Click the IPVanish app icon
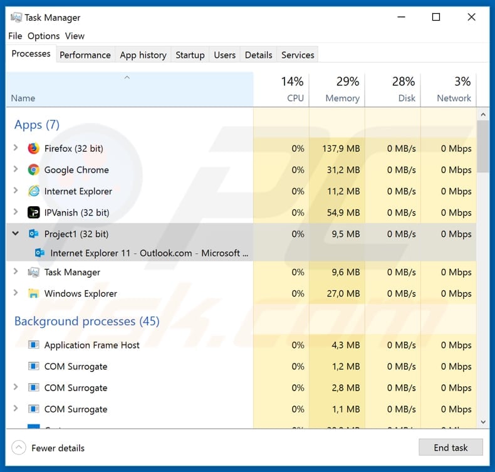Screen dimensions: 495x472 pyautogui.click(x=33, y=212)
